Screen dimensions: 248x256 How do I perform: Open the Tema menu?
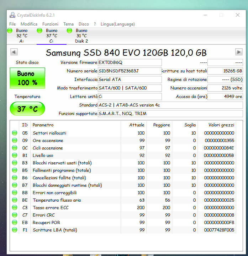pyautogui.click(x=68, y=24)
